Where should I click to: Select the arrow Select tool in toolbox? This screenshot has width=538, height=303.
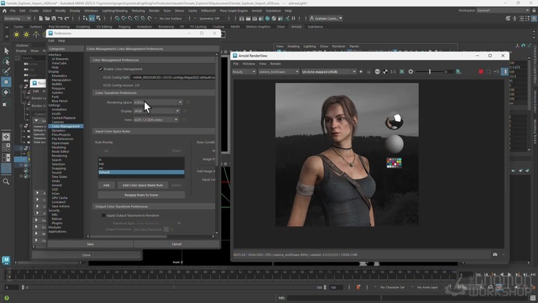(7, 51)
